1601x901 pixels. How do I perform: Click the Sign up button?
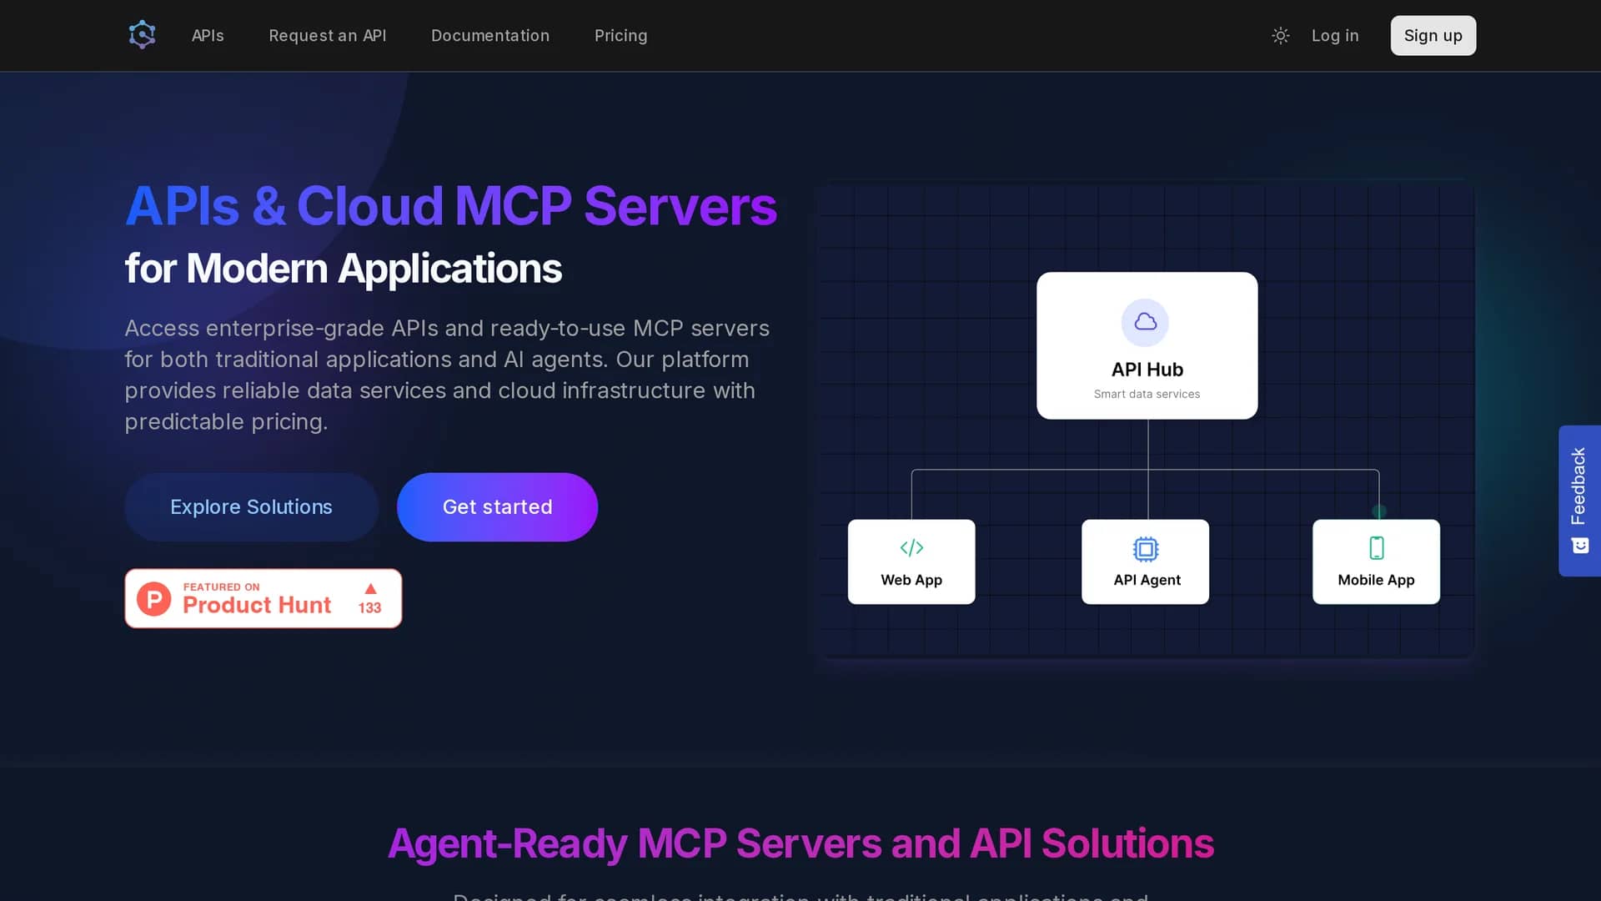click(x=1433, y=35)
